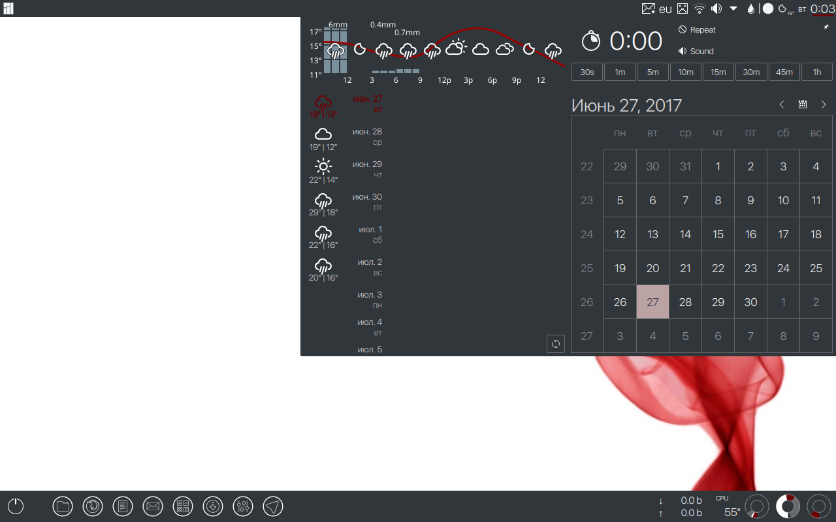This screenshot has width=836, height=522.
Task: Start a 30s timer preset
Action: coord(587,72)
